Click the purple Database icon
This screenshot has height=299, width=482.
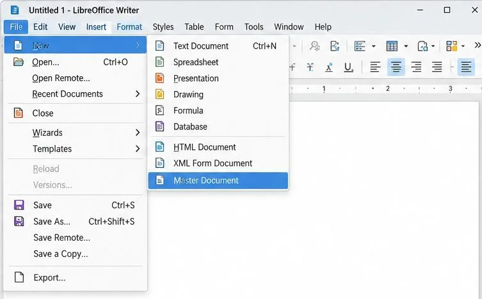coord(159,126)
